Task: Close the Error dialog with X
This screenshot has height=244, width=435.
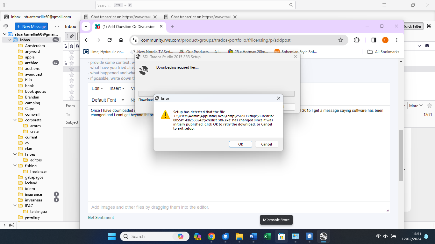Action: pyautogui.click(x=278, y=98)
